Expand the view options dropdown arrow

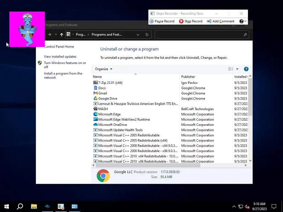tap(237, 69)
